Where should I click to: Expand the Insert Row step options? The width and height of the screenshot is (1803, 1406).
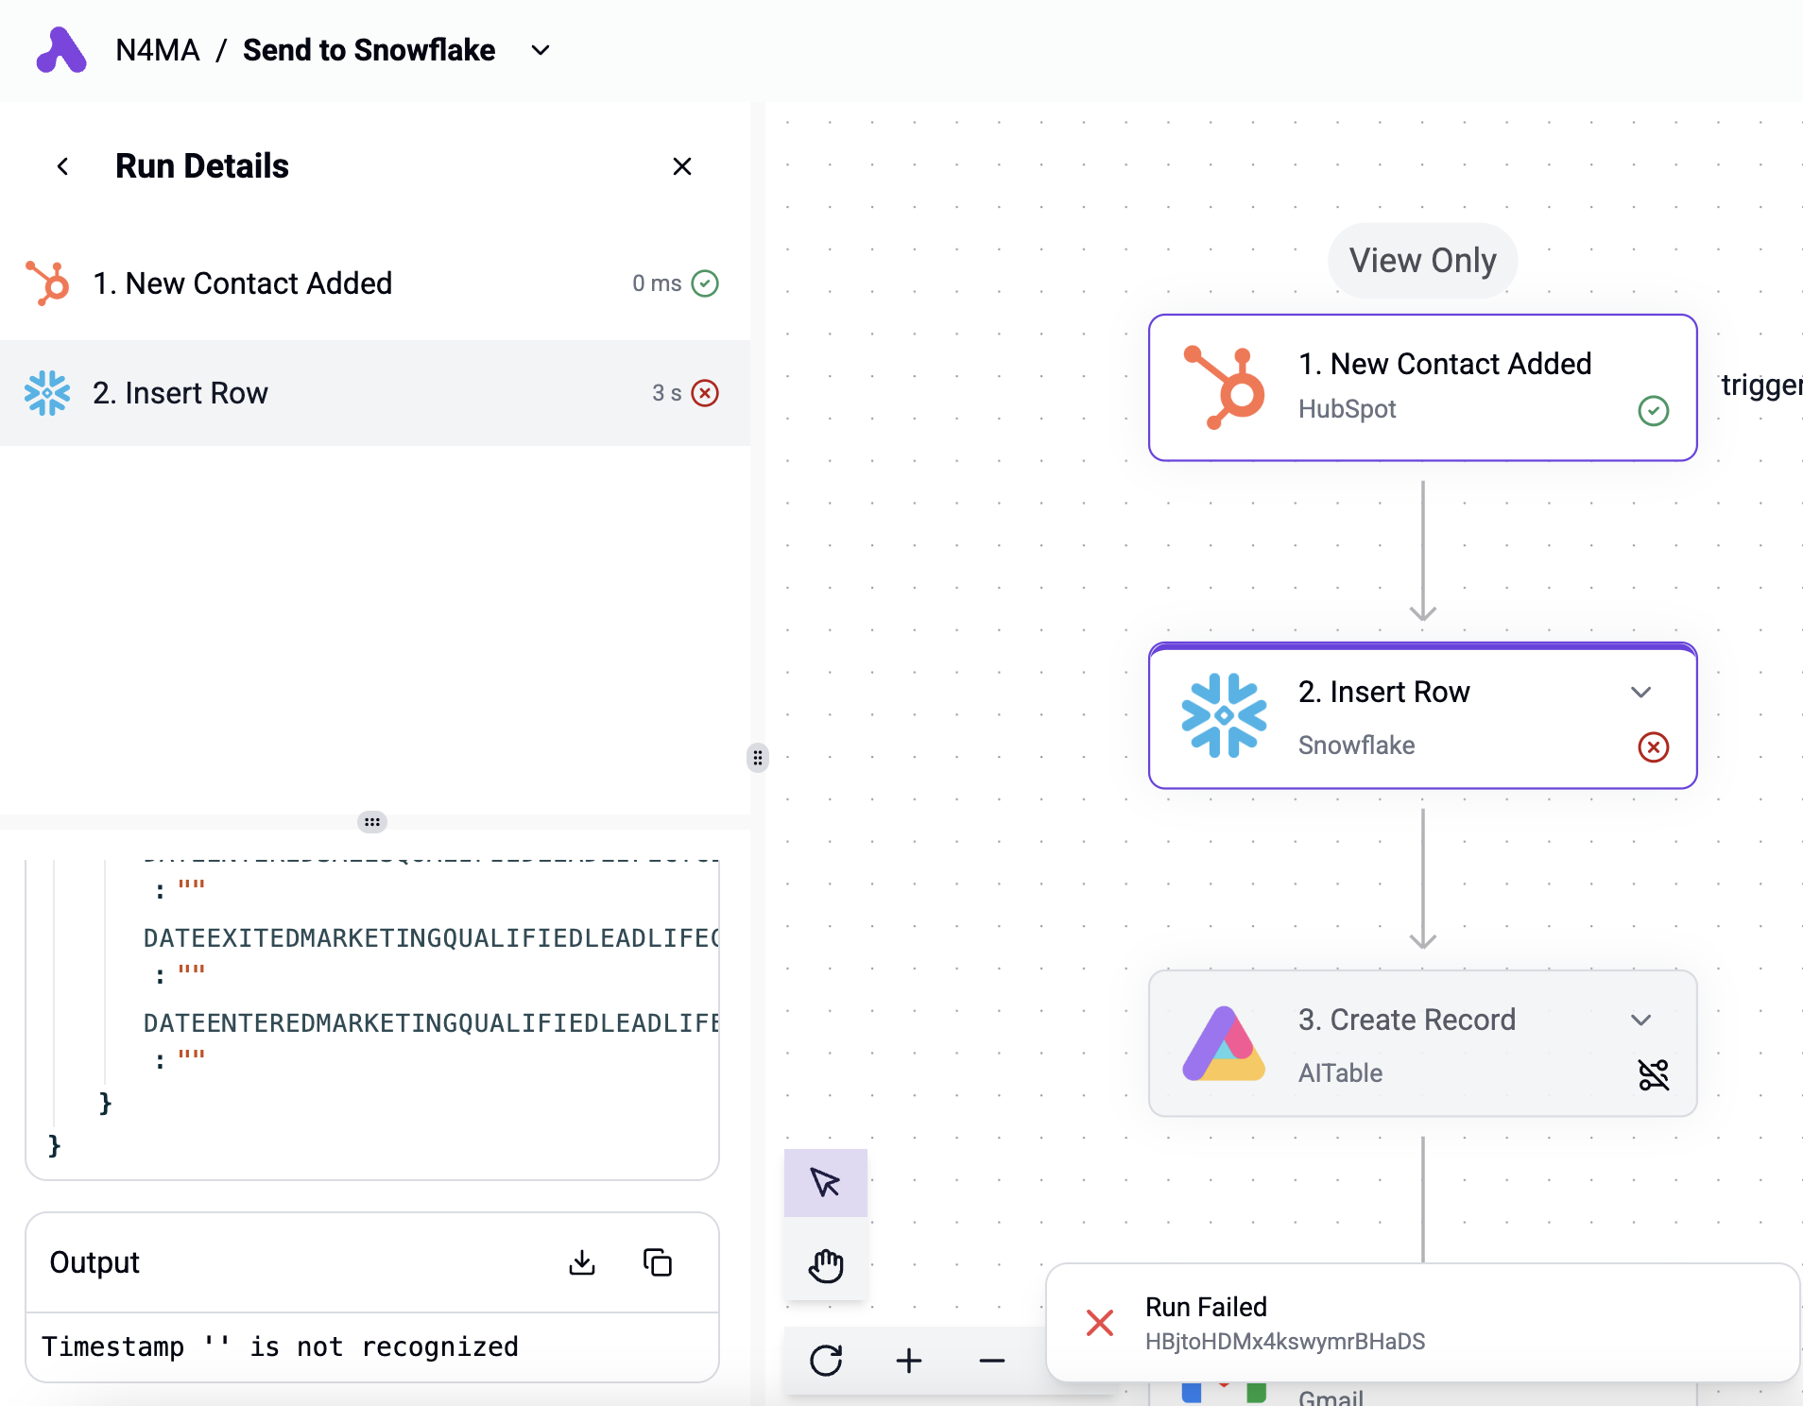1641,692
